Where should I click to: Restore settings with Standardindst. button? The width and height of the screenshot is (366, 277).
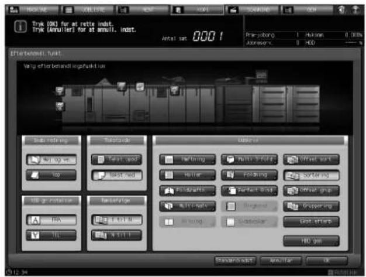235,261
